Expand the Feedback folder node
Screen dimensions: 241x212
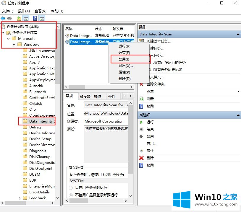coord(20,198)
